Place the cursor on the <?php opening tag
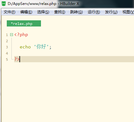The width and height of the screenshot is (134, 122). pos(21,35)
